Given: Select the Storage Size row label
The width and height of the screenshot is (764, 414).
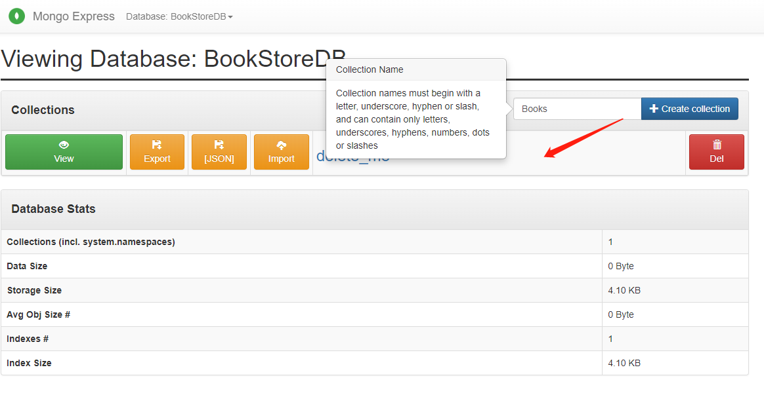Looking at the screenshot, I should [x=34, y=290].
